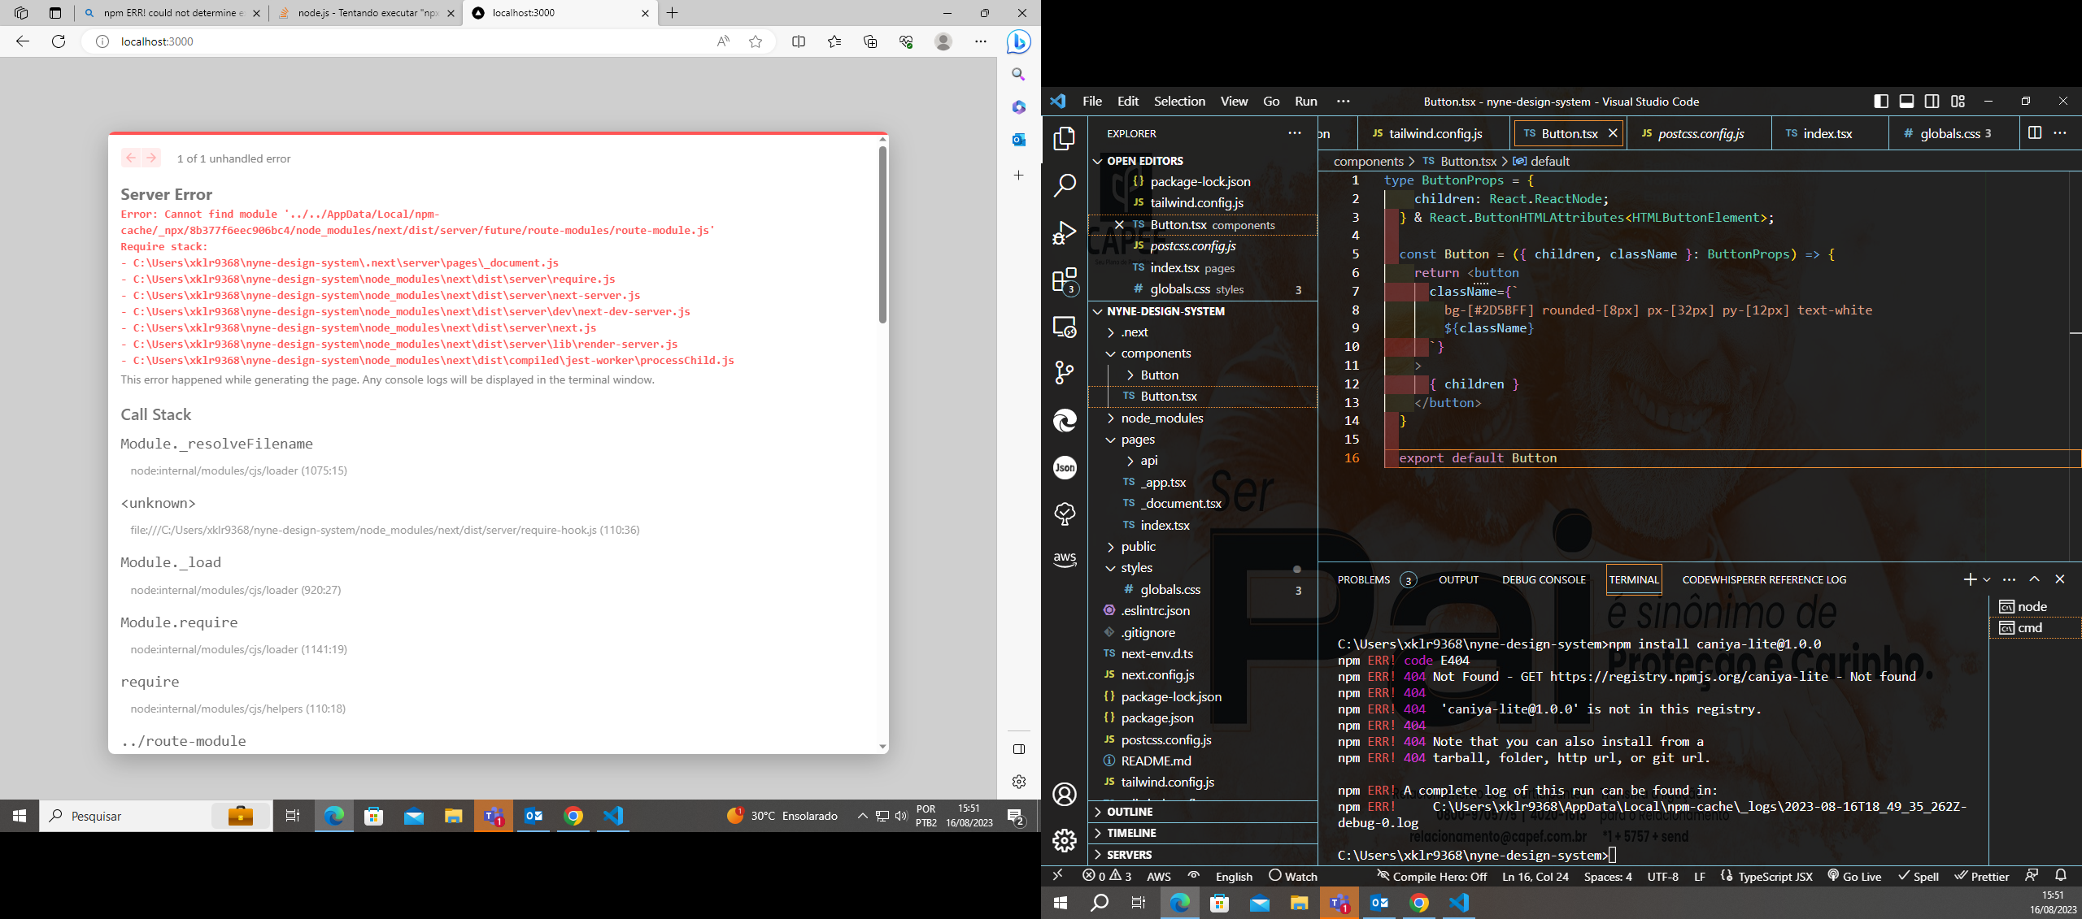Open the Source Control view
Image resolution: width=2082 pixels, height=919 pixels.
tap(1065, 373)
